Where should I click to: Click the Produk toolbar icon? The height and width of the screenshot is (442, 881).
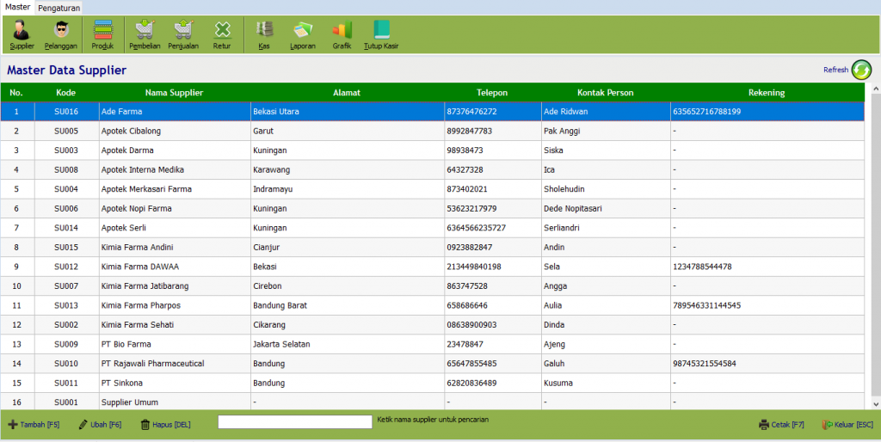102,33
